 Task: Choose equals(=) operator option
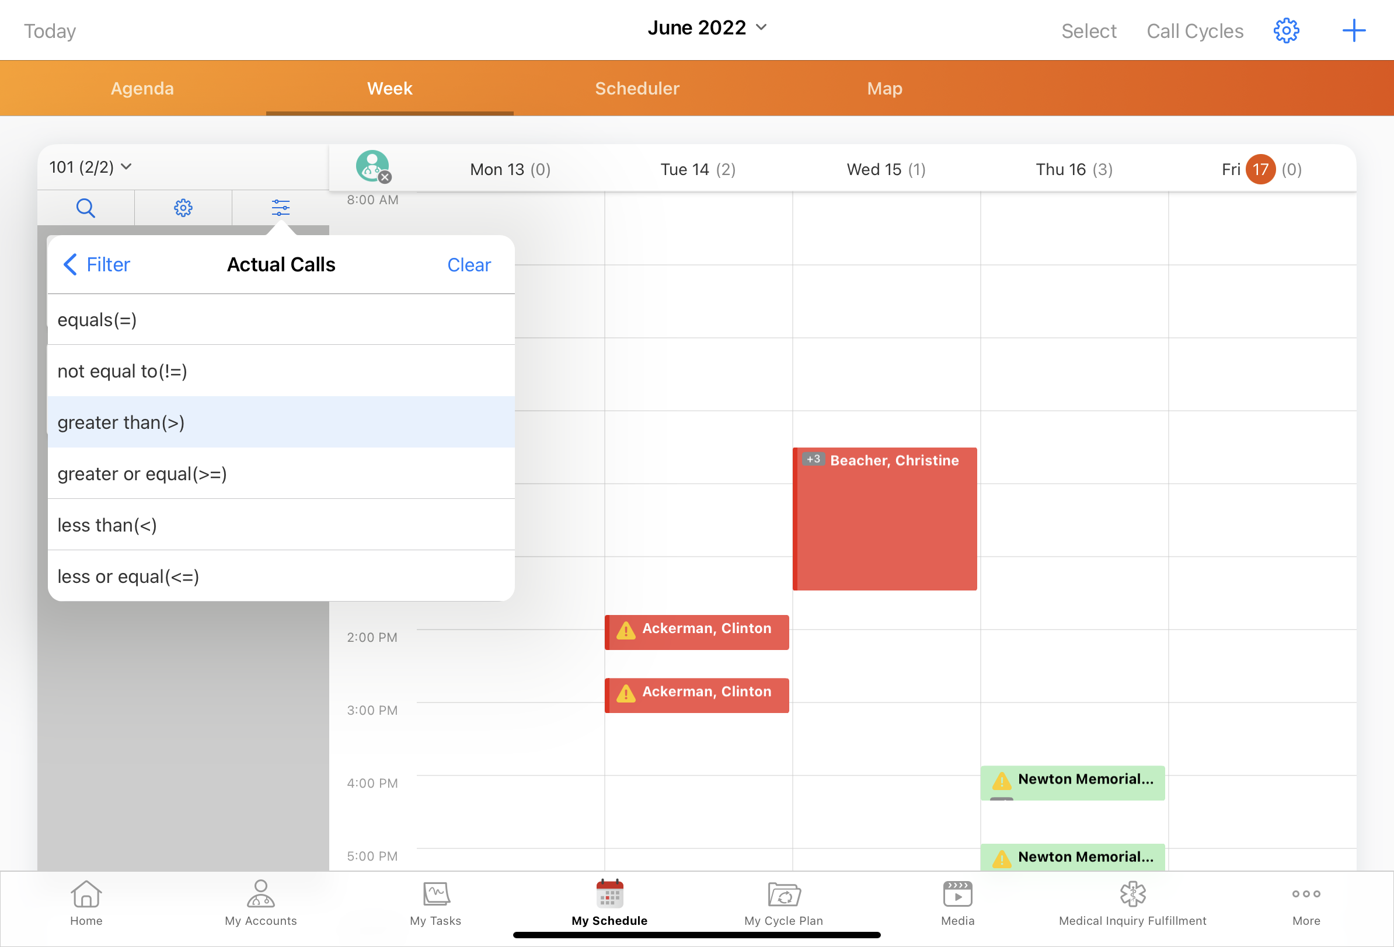pos(281,320)
